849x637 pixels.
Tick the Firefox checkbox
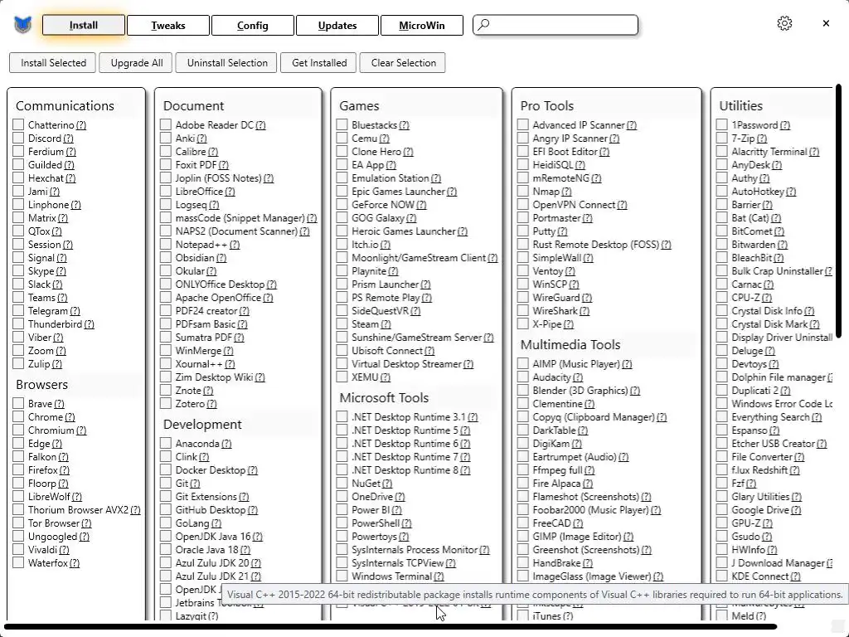click(x=18, y=469)
